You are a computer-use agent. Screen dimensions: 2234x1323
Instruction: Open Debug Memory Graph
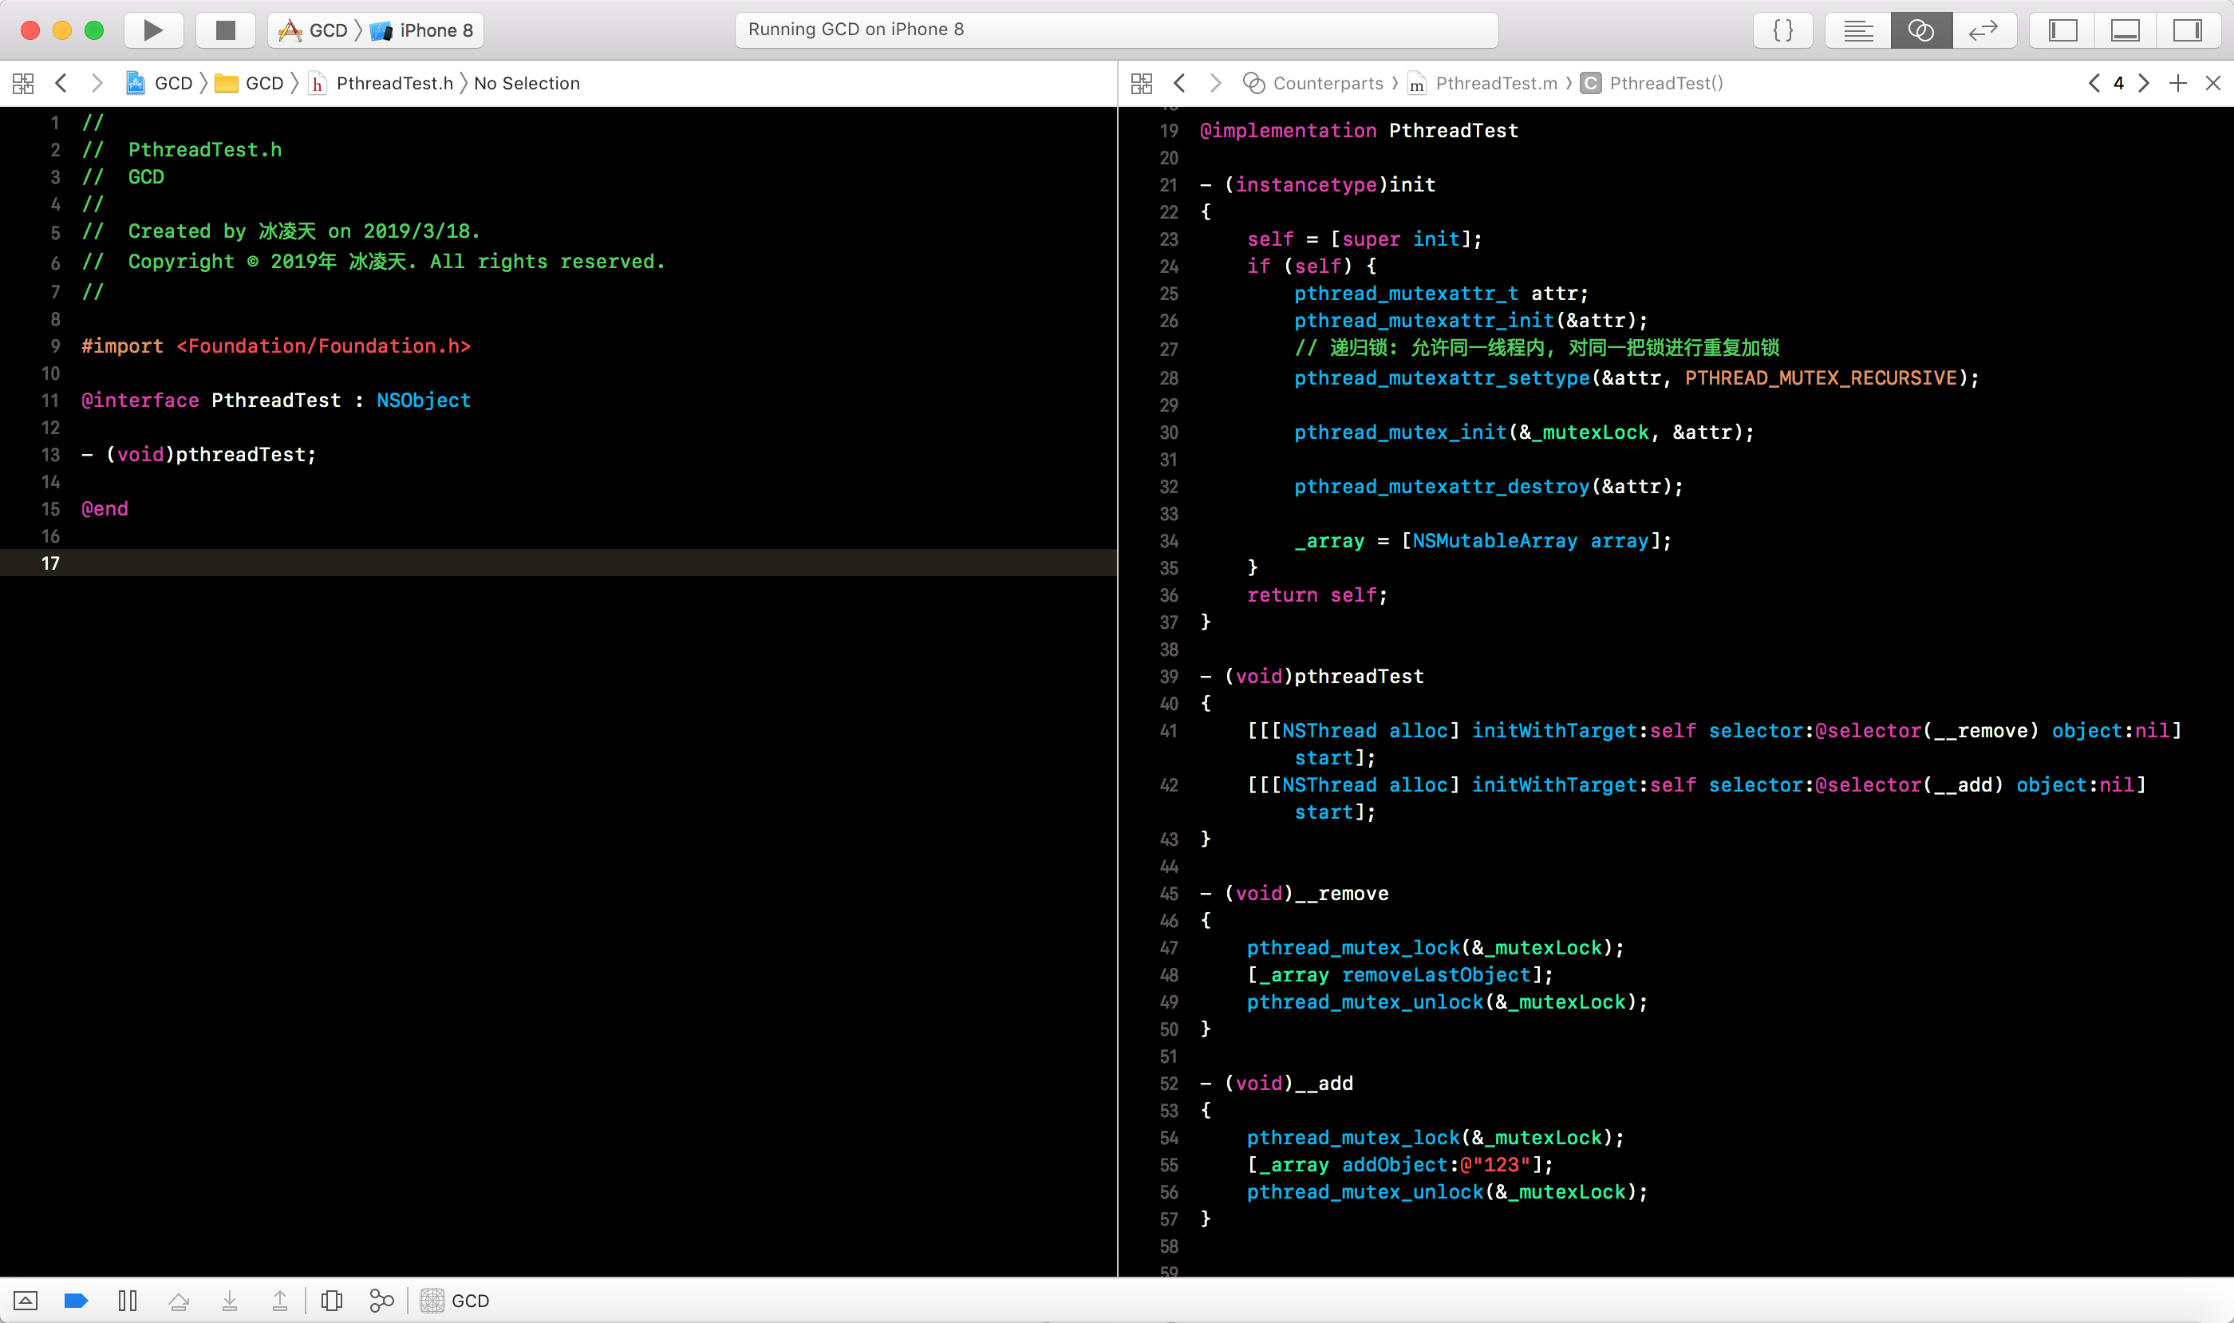tap(381, 1301)
